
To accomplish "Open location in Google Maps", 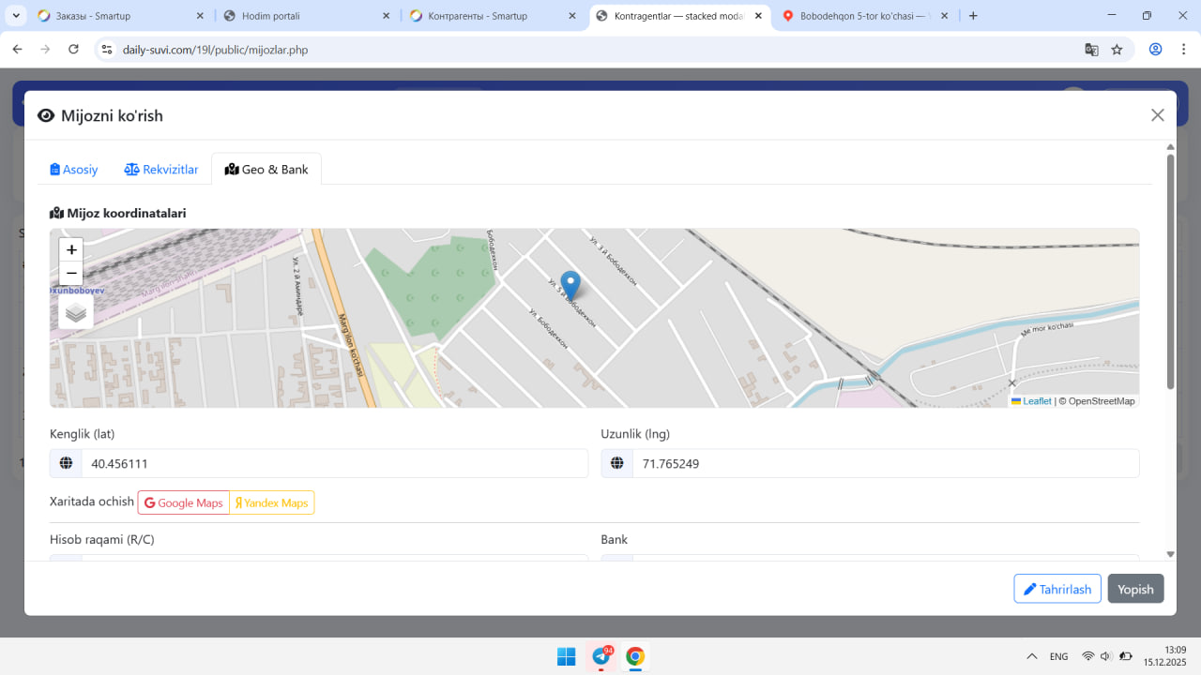I will [184, 503].
